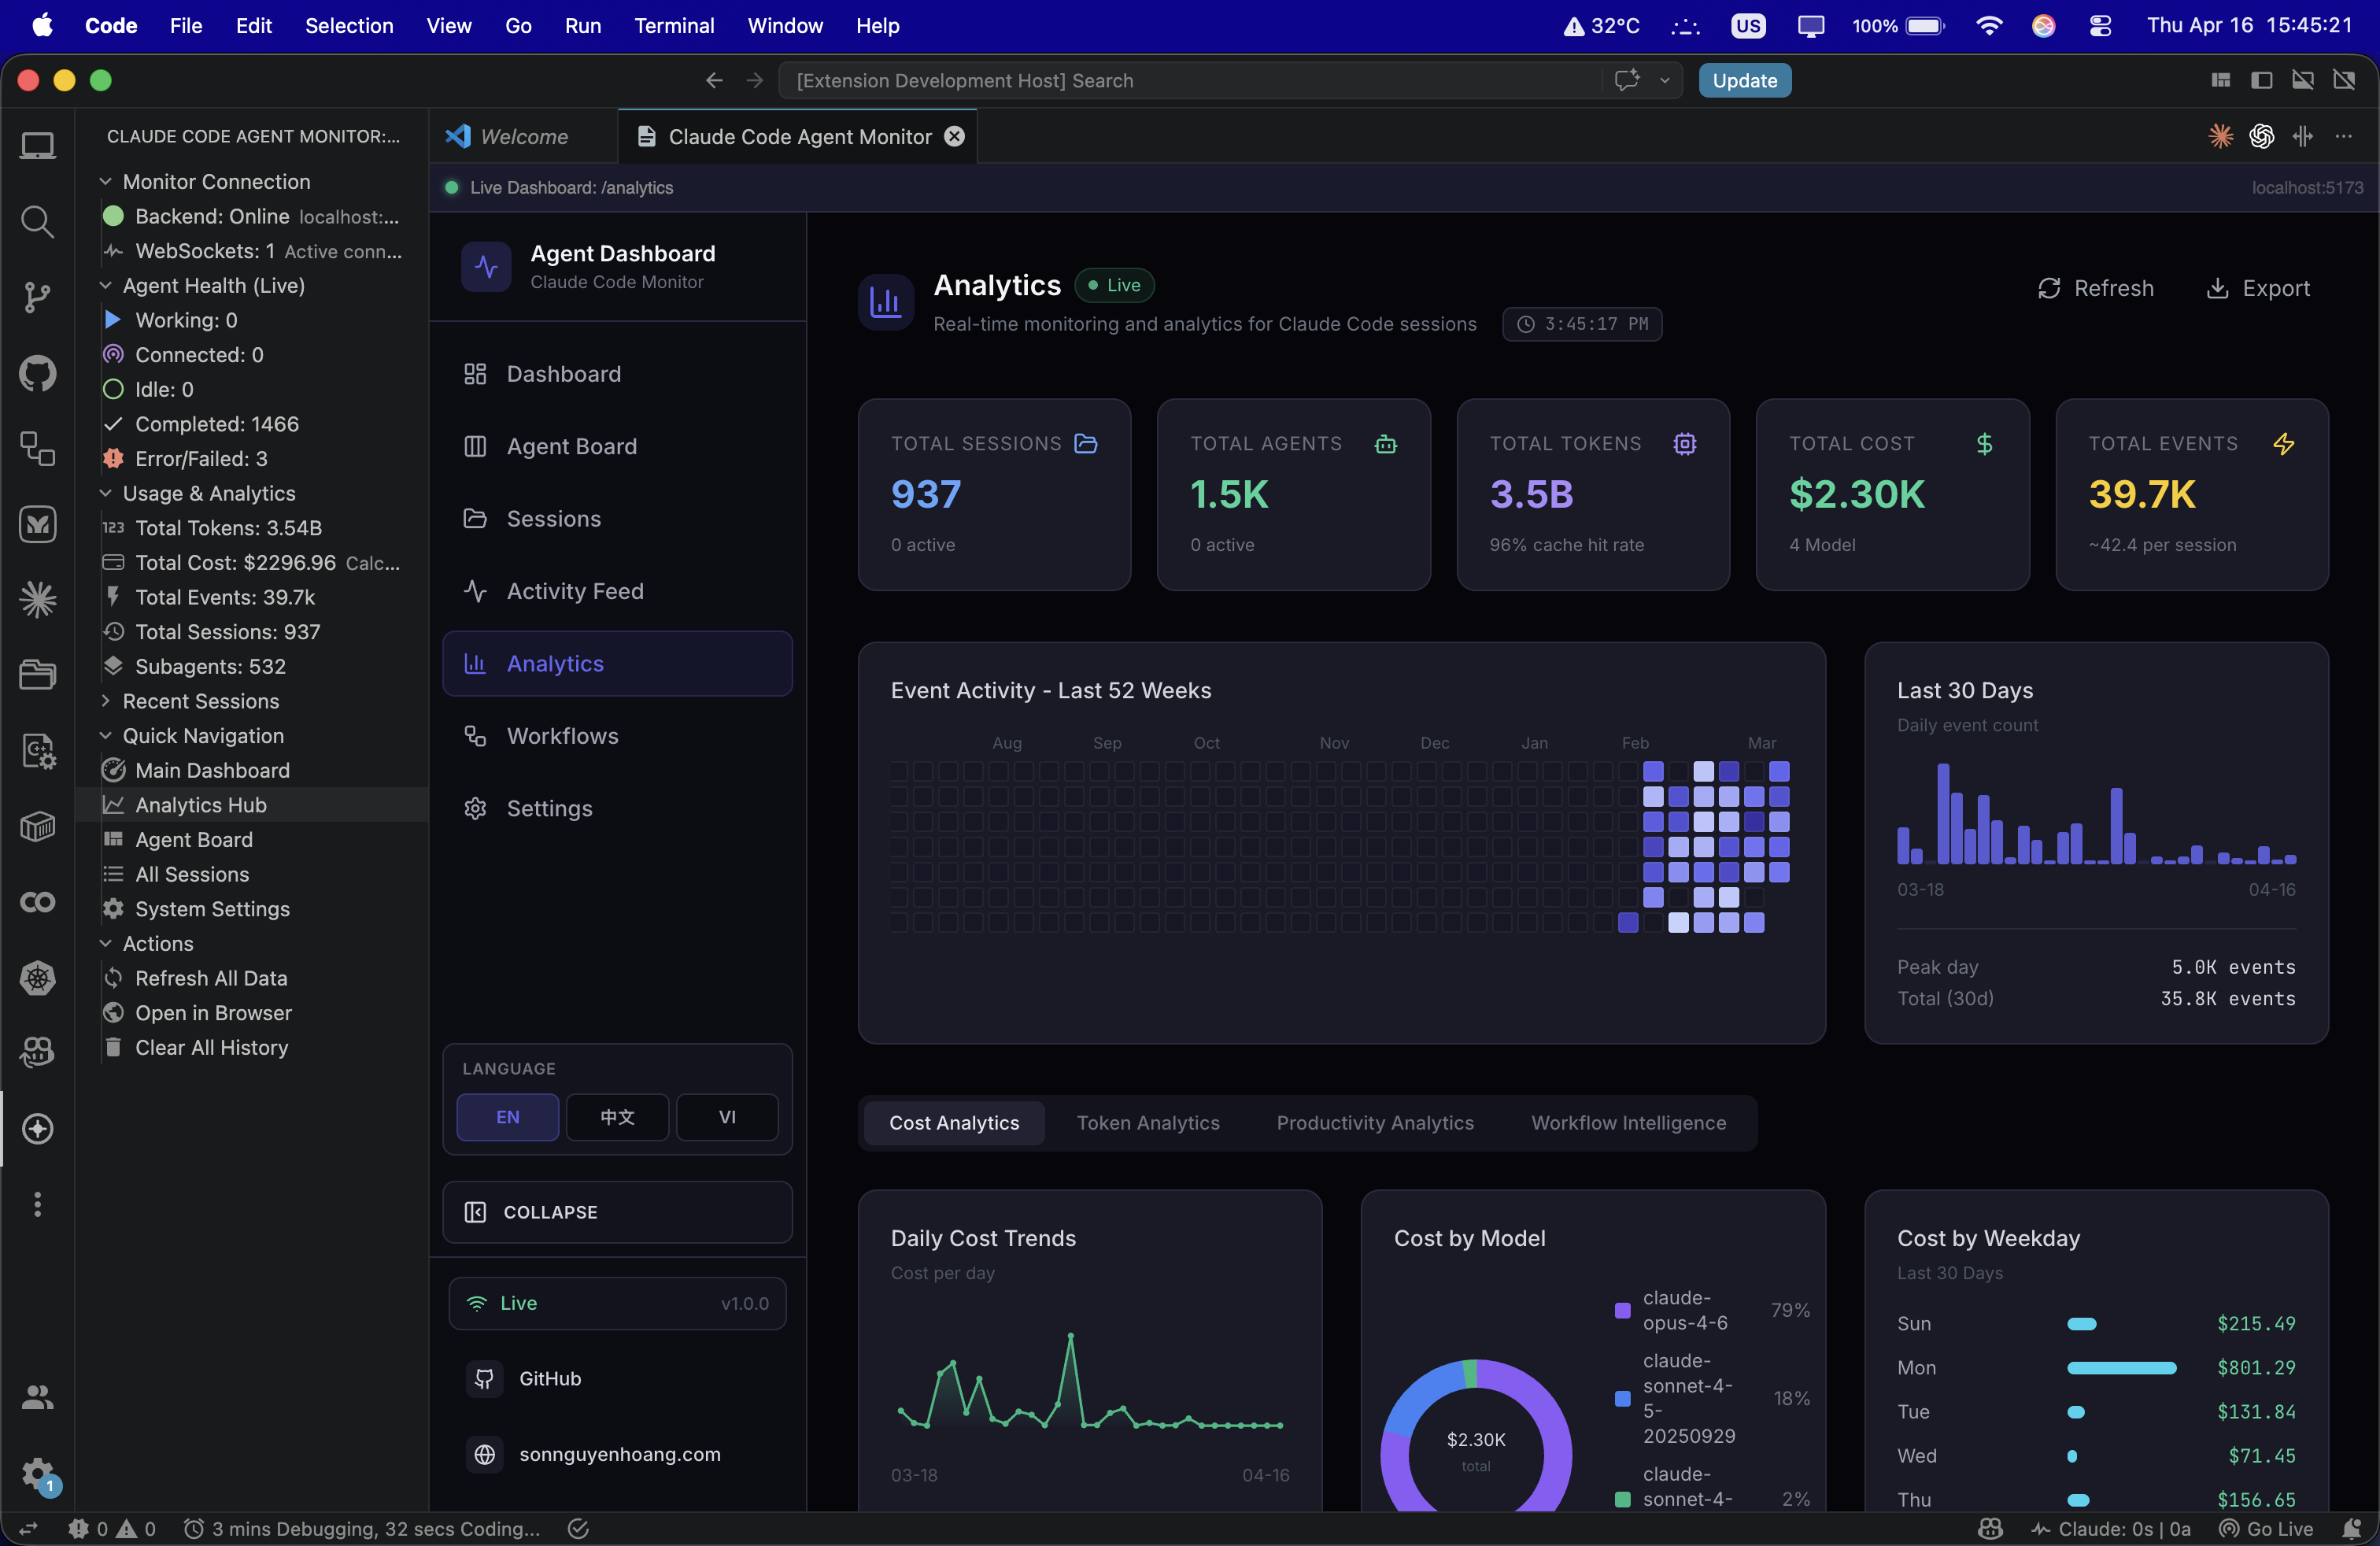Image resolution: width=2380 pixels, height=1546 pixels.
Task: Open the Source Control icon in activity bar
Action: (37, 297)
